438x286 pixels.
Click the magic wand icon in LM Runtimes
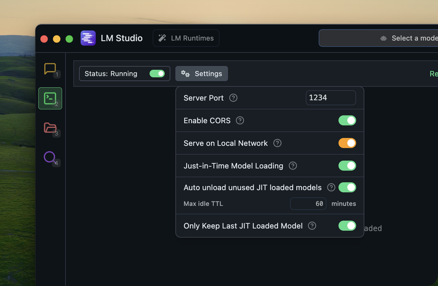click(162, 38)
